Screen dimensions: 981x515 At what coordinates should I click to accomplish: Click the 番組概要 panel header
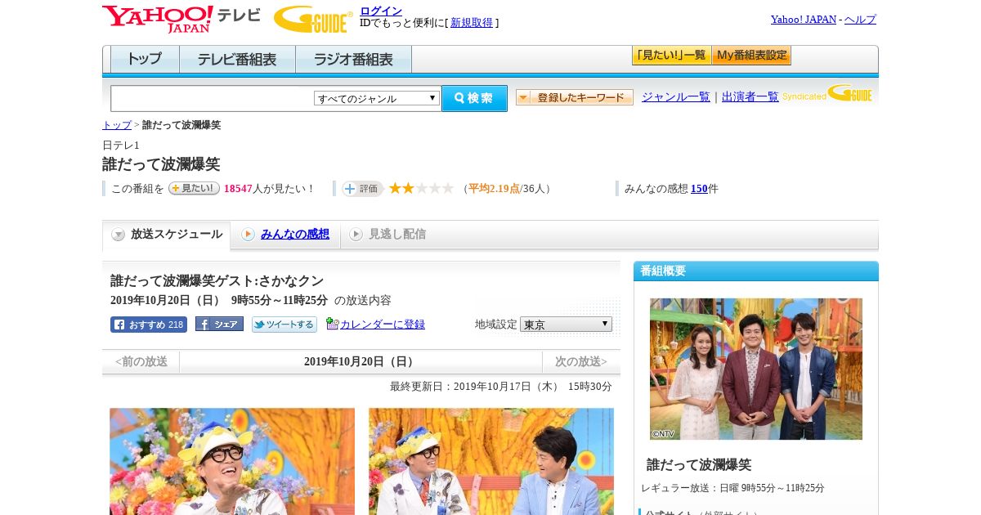756,271
